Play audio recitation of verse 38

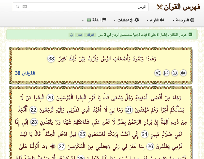pyautogui.click(x=183, y=73)
